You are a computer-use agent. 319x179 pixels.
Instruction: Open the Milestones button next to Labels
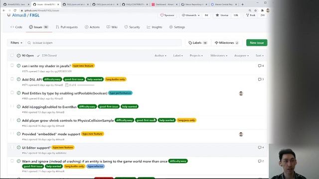[x=227, y=43]
